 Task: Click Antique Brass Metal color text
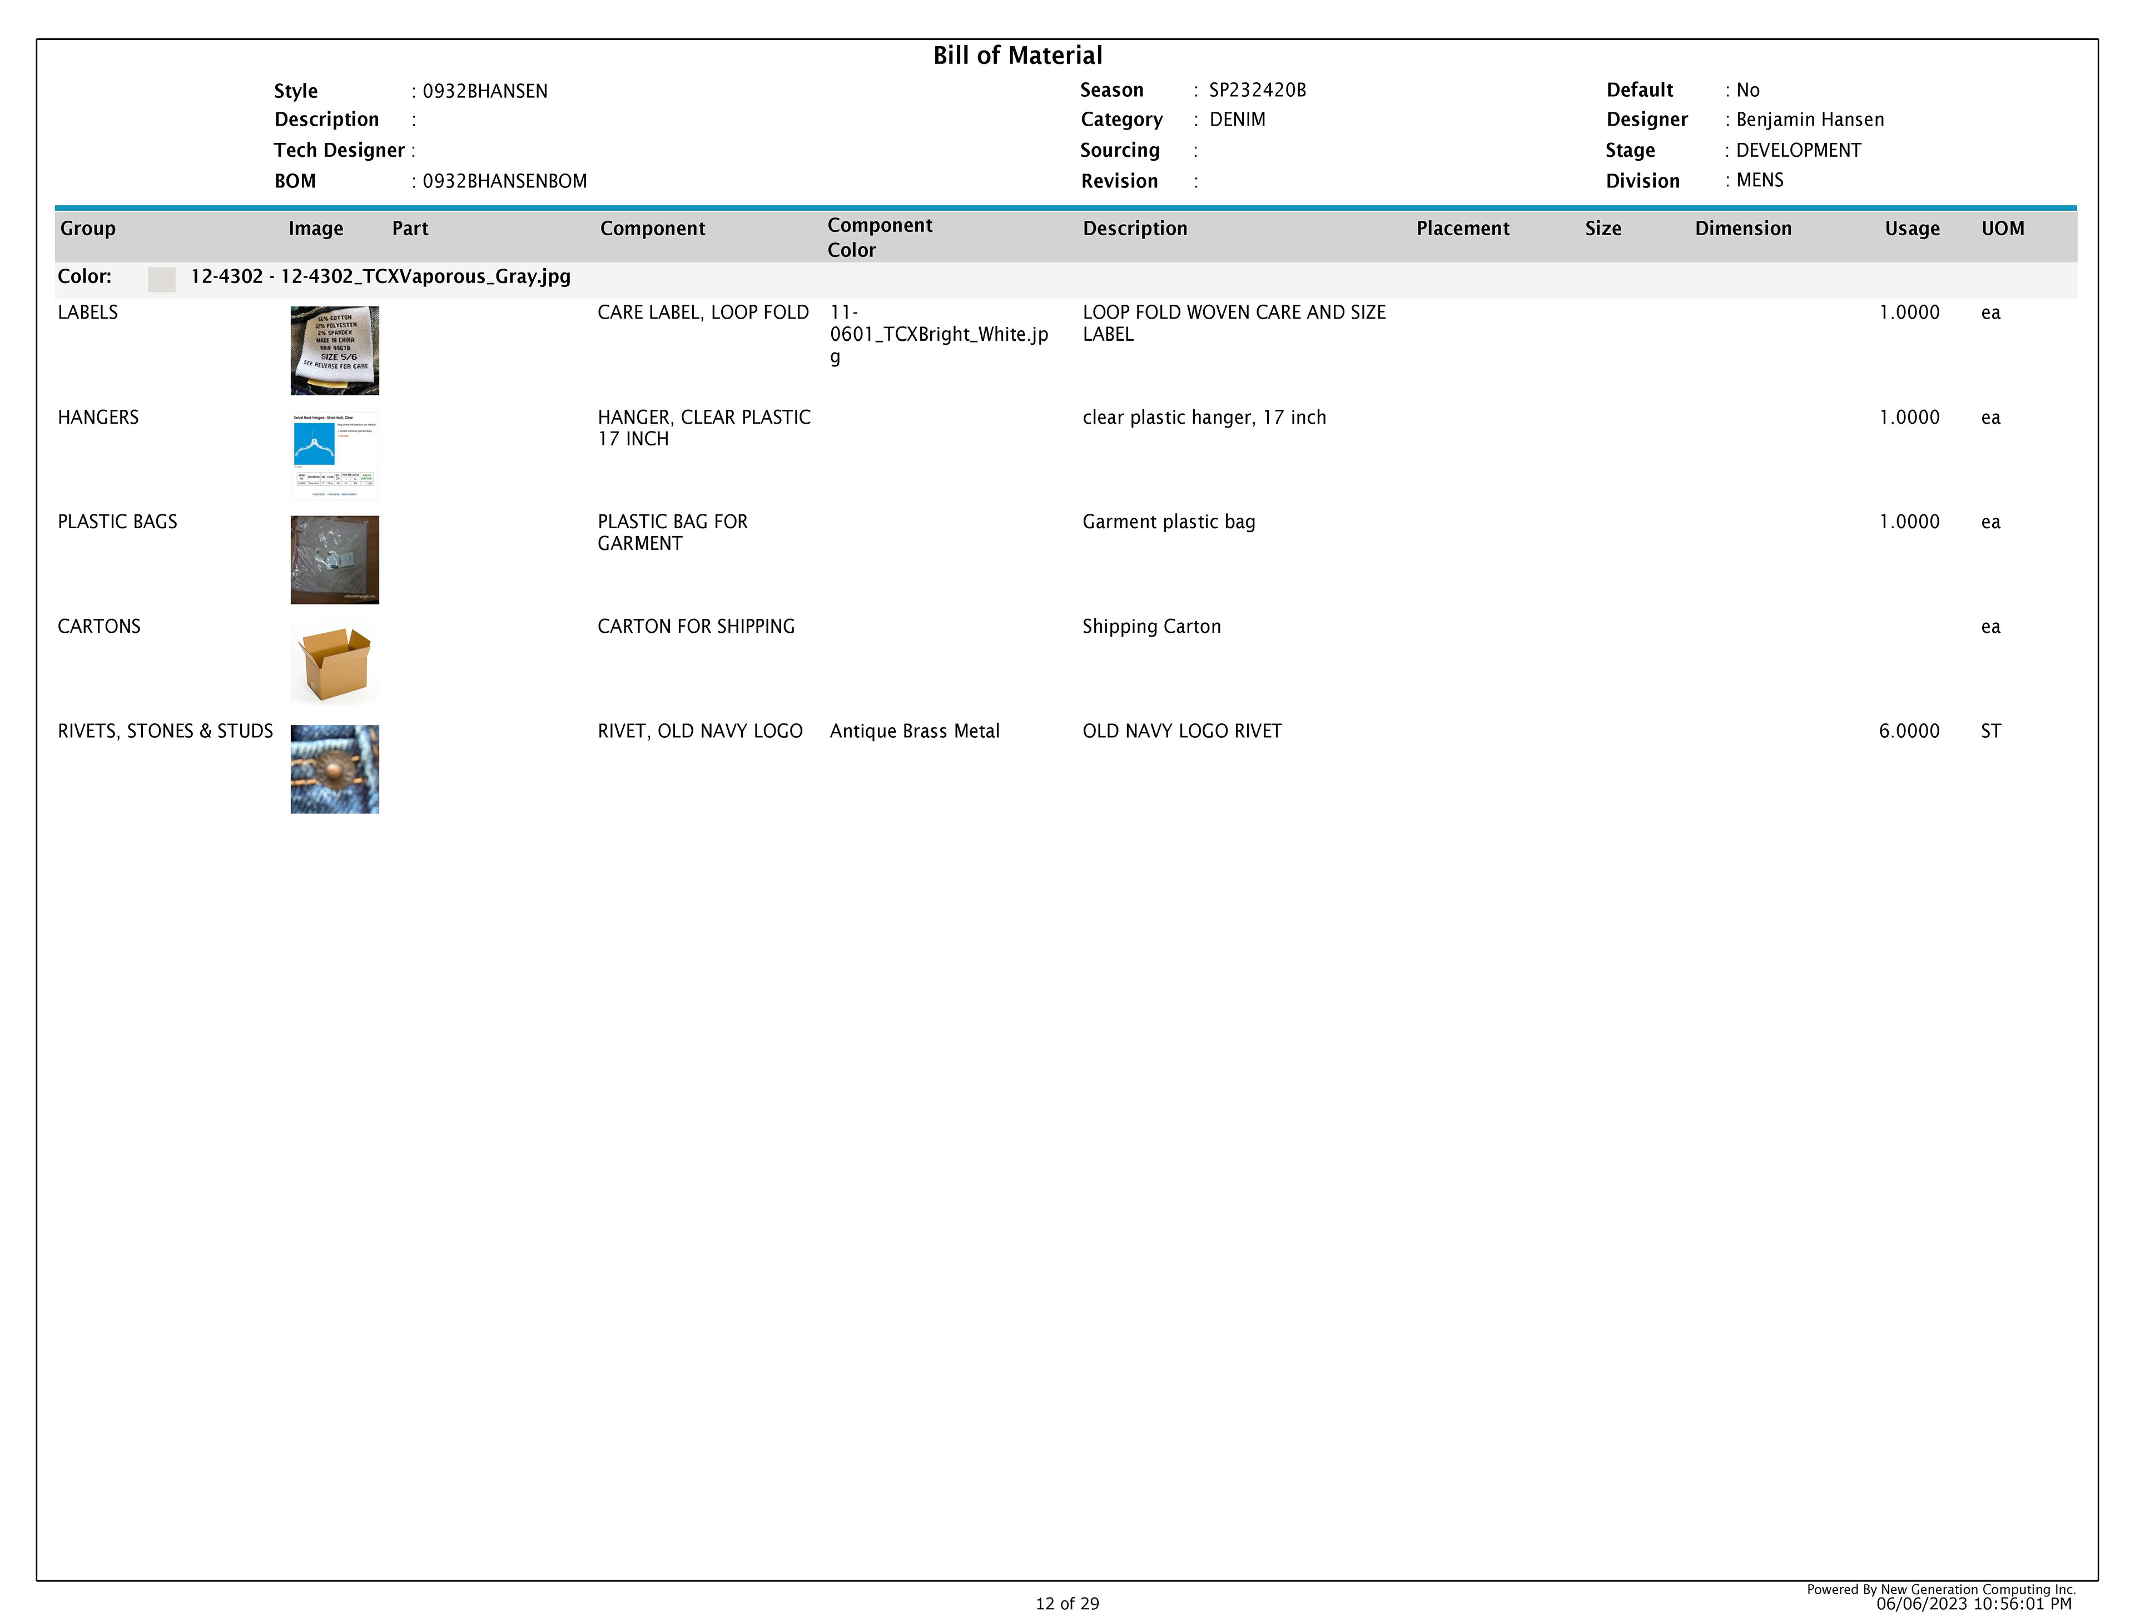pos(914,731)
